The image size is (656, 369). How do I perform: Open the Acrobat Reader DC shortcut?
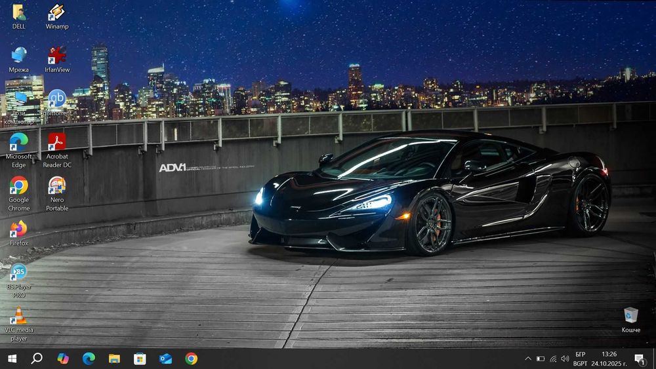tap(57, 151)
